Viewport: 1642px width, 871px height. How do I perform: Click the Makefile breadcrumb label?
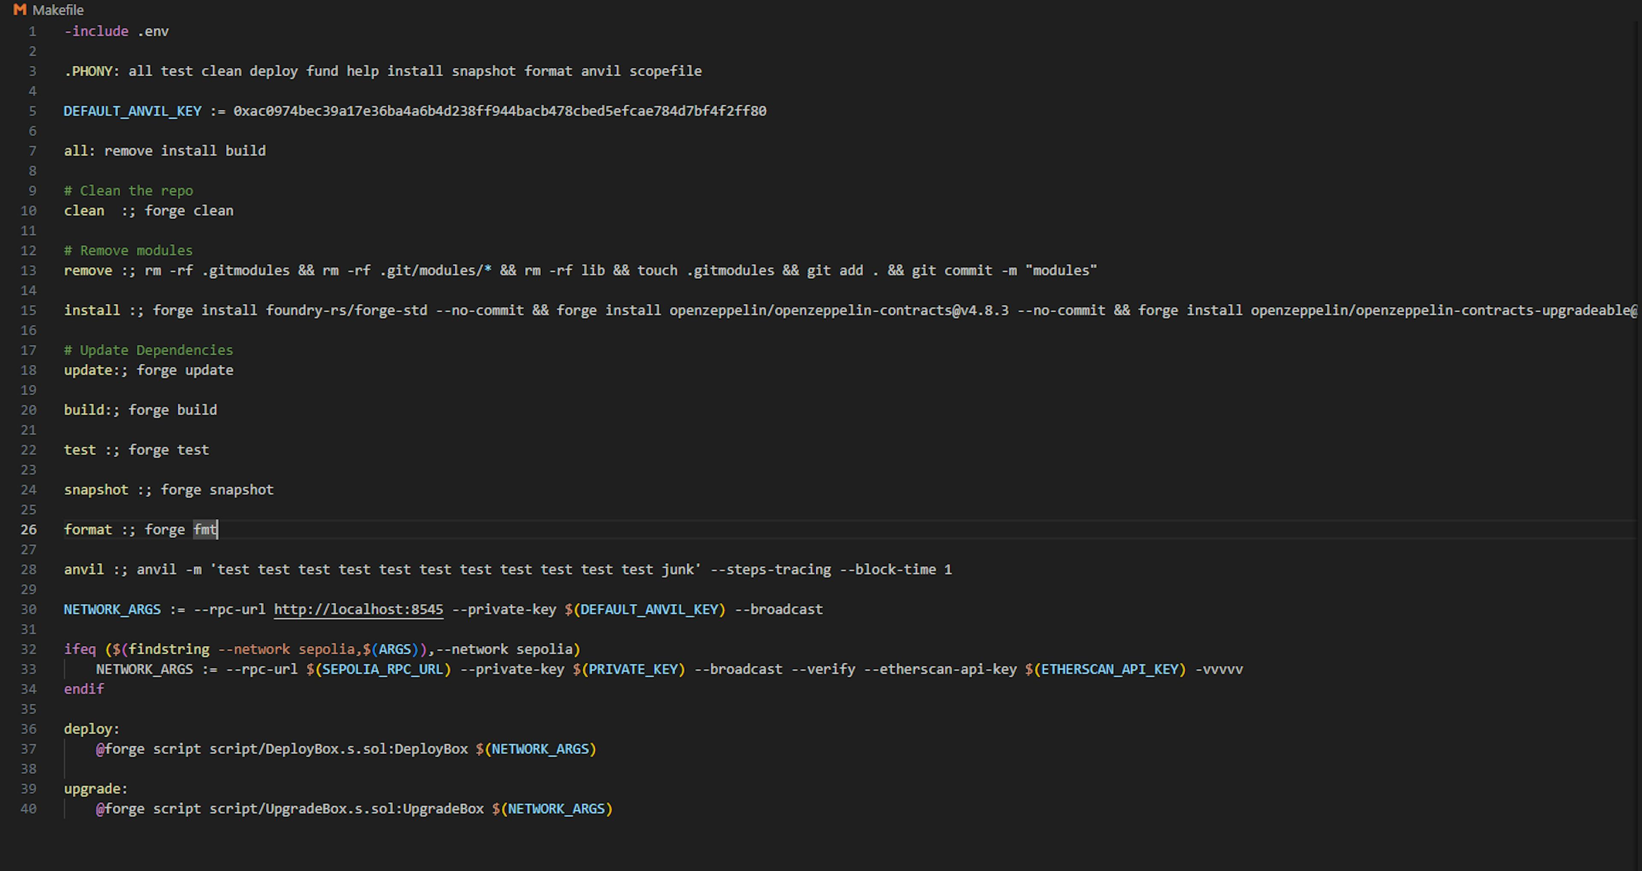pyautogui.click(x=58, y=10)
